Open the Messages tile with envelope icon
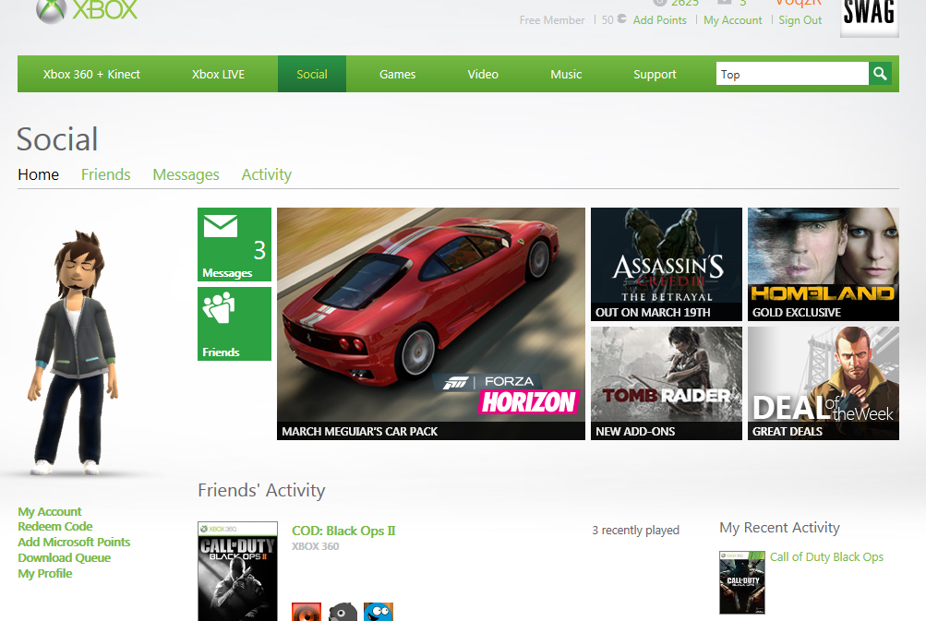This screenshot has height=621, width=926. click(x=235, y=245)
